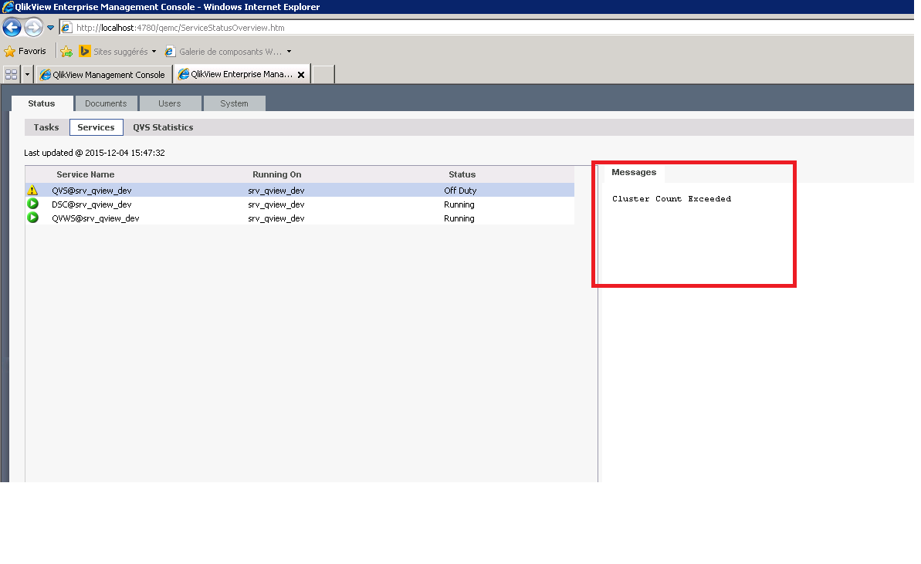Click srv_qview_dev host in DSC row
921x564 pixels.
click(x=276, y=204)
